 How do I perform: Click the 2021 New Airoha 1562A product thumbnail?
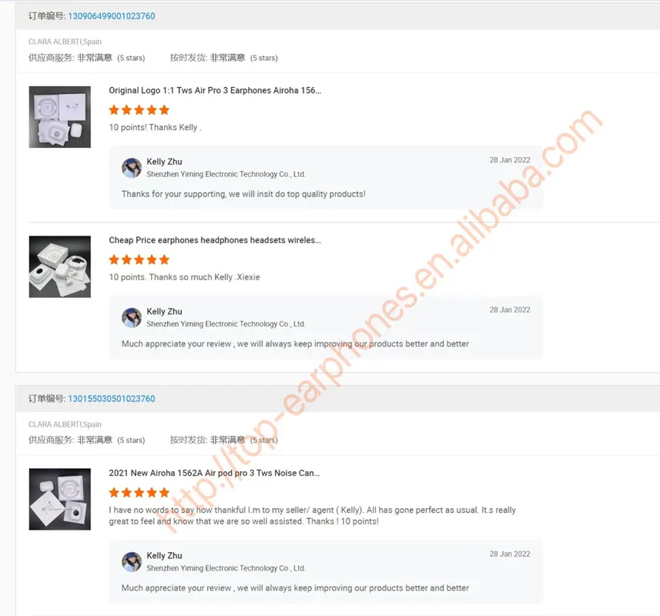tap(60, 499)
